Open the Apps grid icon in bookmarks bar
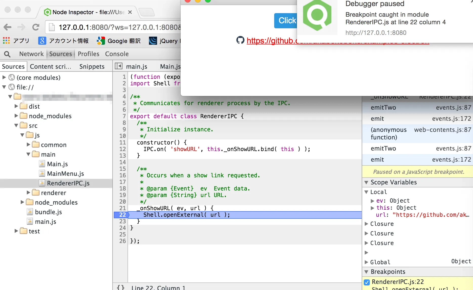This screenshot has width=473, height=290. click(x=6, y=41)
